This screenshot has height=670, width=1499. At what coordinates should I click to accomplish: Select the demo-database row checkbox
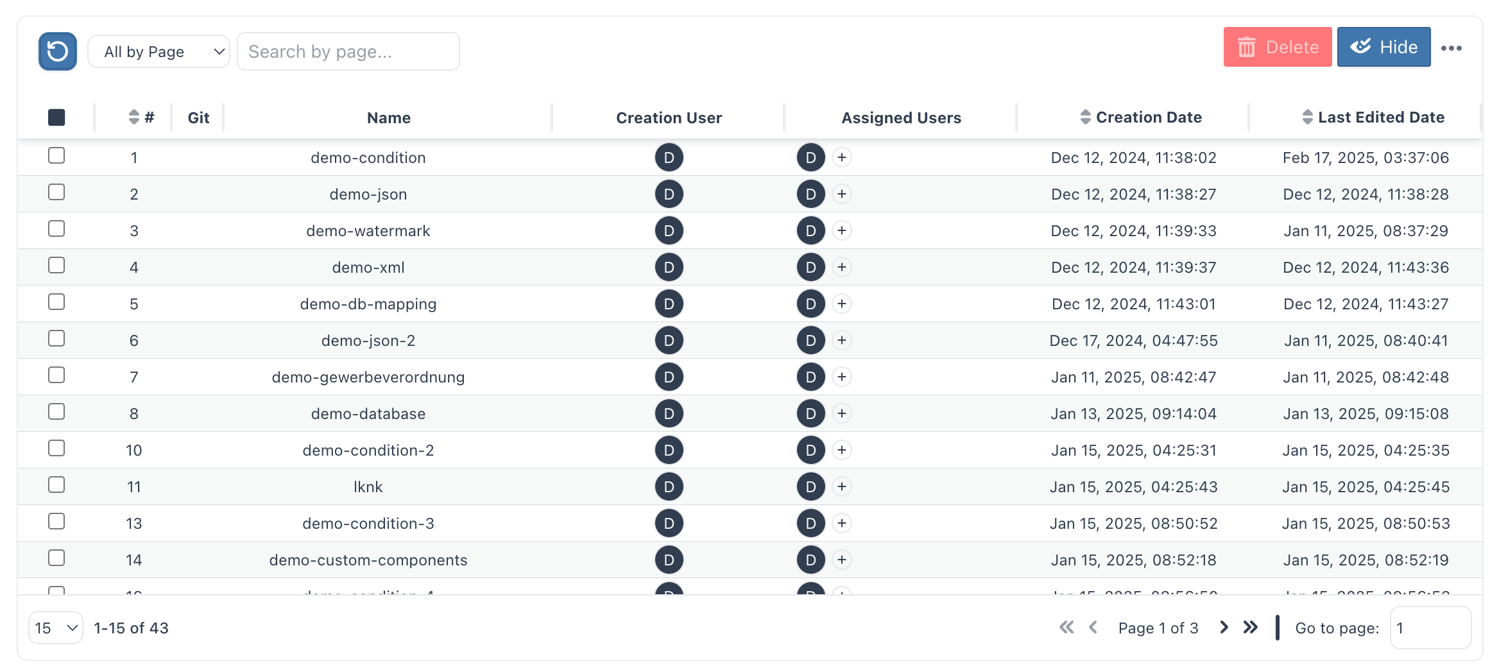tap(56, 412)
